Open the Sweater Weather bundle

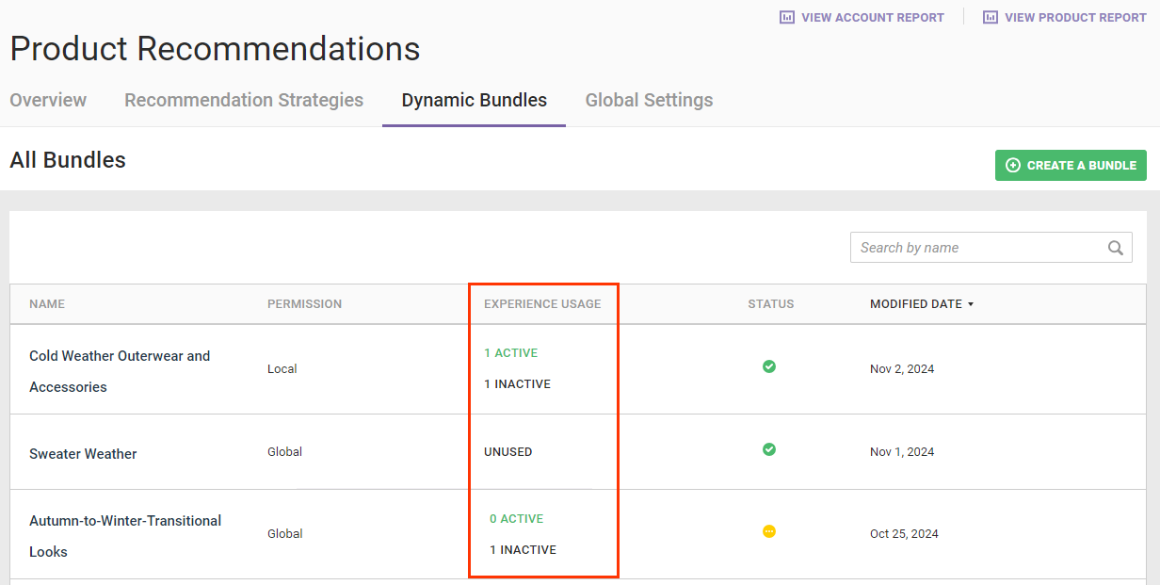[x=83, y=454]
